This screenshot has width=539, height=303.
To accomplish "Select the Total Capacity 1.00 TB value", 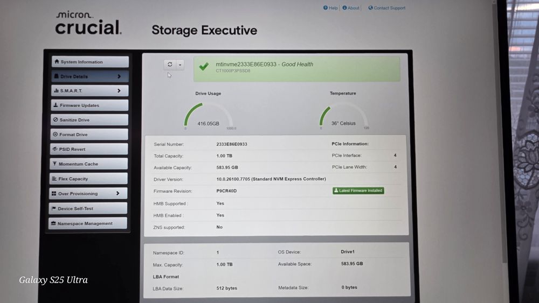I will pyautogui.click(x=224, y=156).
